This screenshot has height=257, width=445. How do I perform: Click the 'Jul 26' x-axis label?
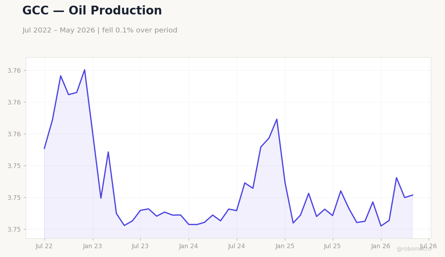pyautogui.click(x=428, y=246)
